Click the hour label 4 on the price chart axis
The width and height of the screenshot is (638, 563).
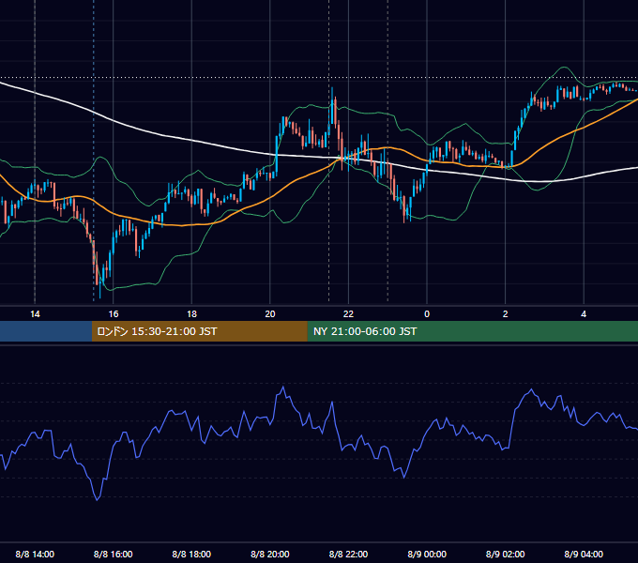click(x=584, y=314)
